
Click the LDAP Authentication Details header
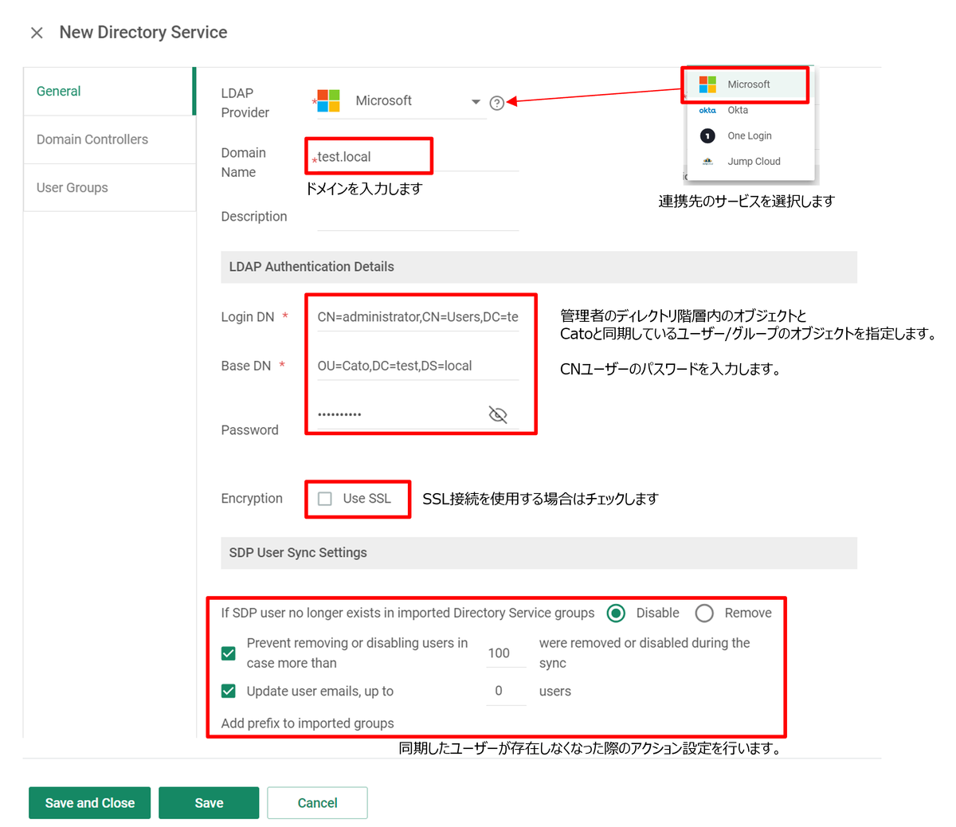coord(539,267)
